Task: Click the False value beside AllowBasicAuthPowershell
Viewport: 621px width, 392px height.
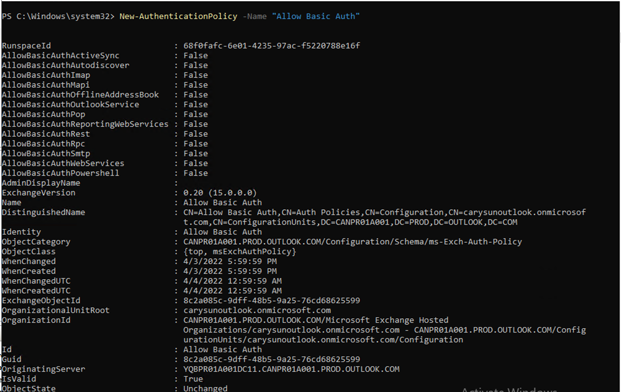Action: tap(195, 174)
